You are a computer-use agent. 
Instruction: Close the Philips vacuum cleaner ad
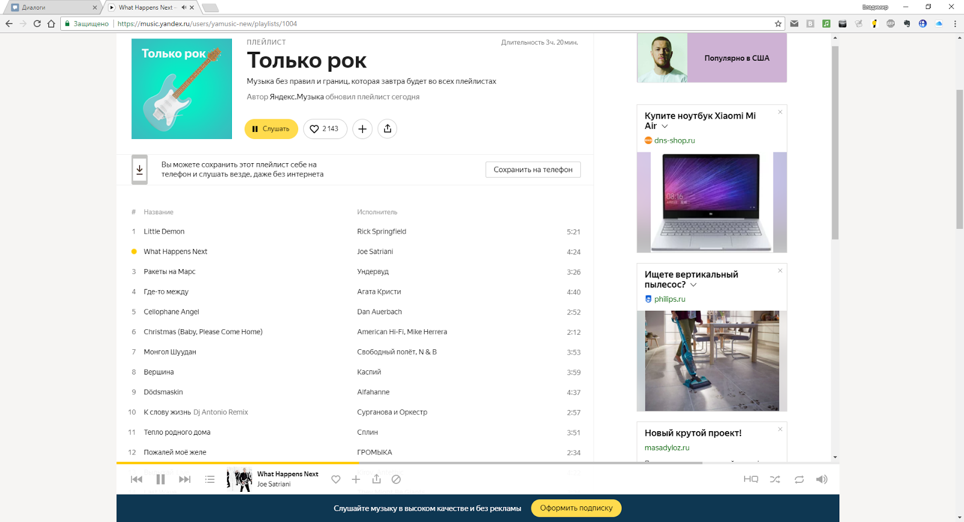[x=780, y=270]
